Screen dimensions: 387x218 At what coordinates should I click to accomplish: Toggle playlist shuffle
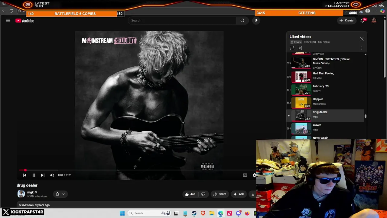coord(300,48)
